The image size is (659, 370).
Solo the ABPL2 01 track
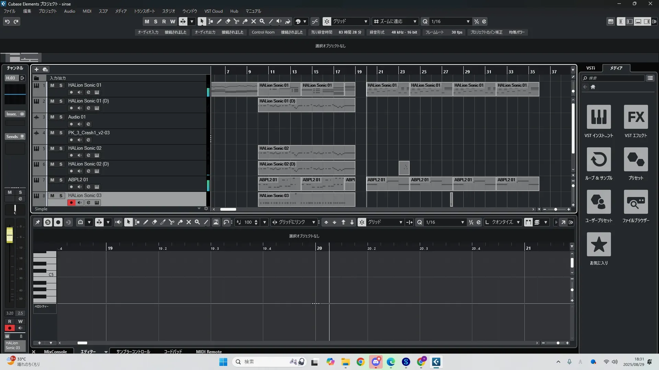61,180
